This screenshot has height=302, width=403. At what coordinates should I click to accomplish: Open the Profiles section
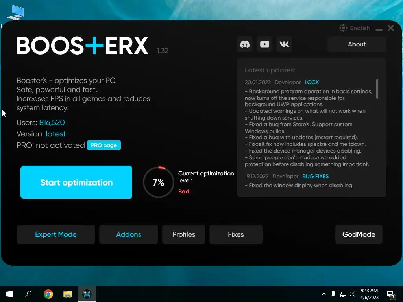click(x=184, y=234)
